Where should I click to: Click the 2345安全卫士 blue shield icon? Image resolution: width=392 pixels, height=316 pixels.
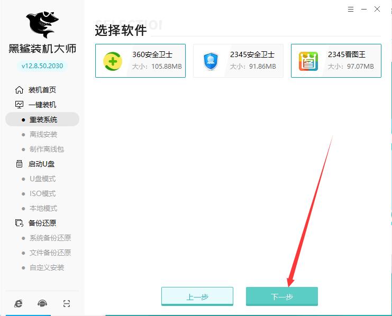tap(211, 61)
